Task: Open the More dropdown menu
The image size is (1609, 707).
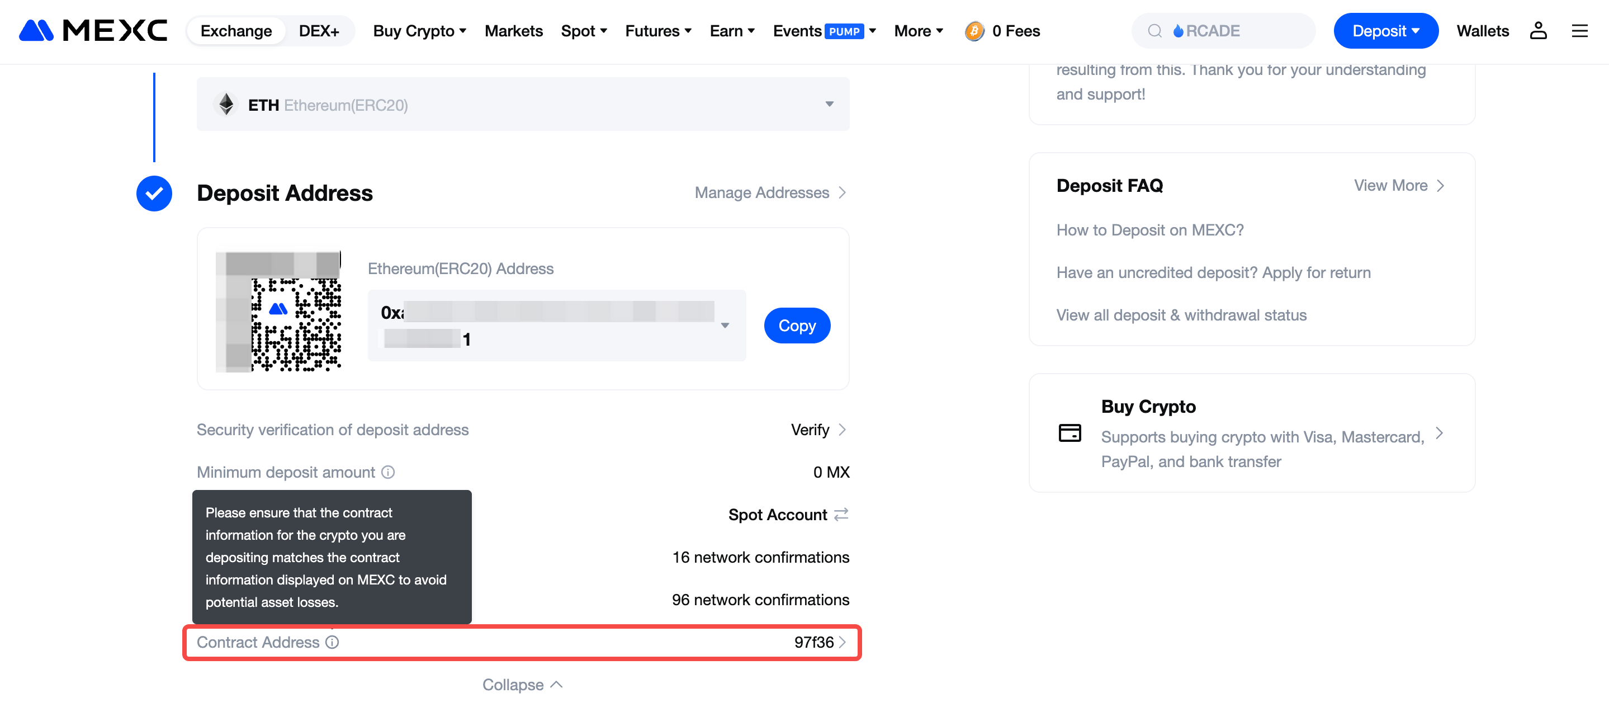Action: click(x=918, y=31)
